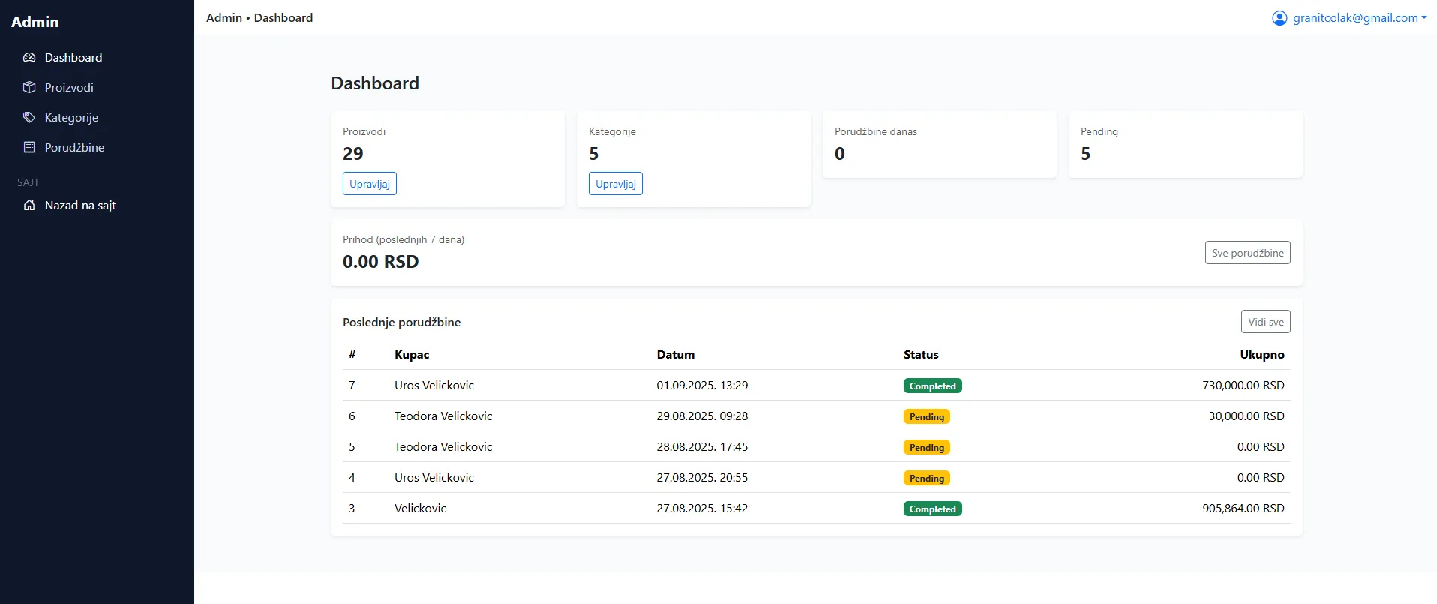Click the user avatar icon in header

click(1279, 18)
